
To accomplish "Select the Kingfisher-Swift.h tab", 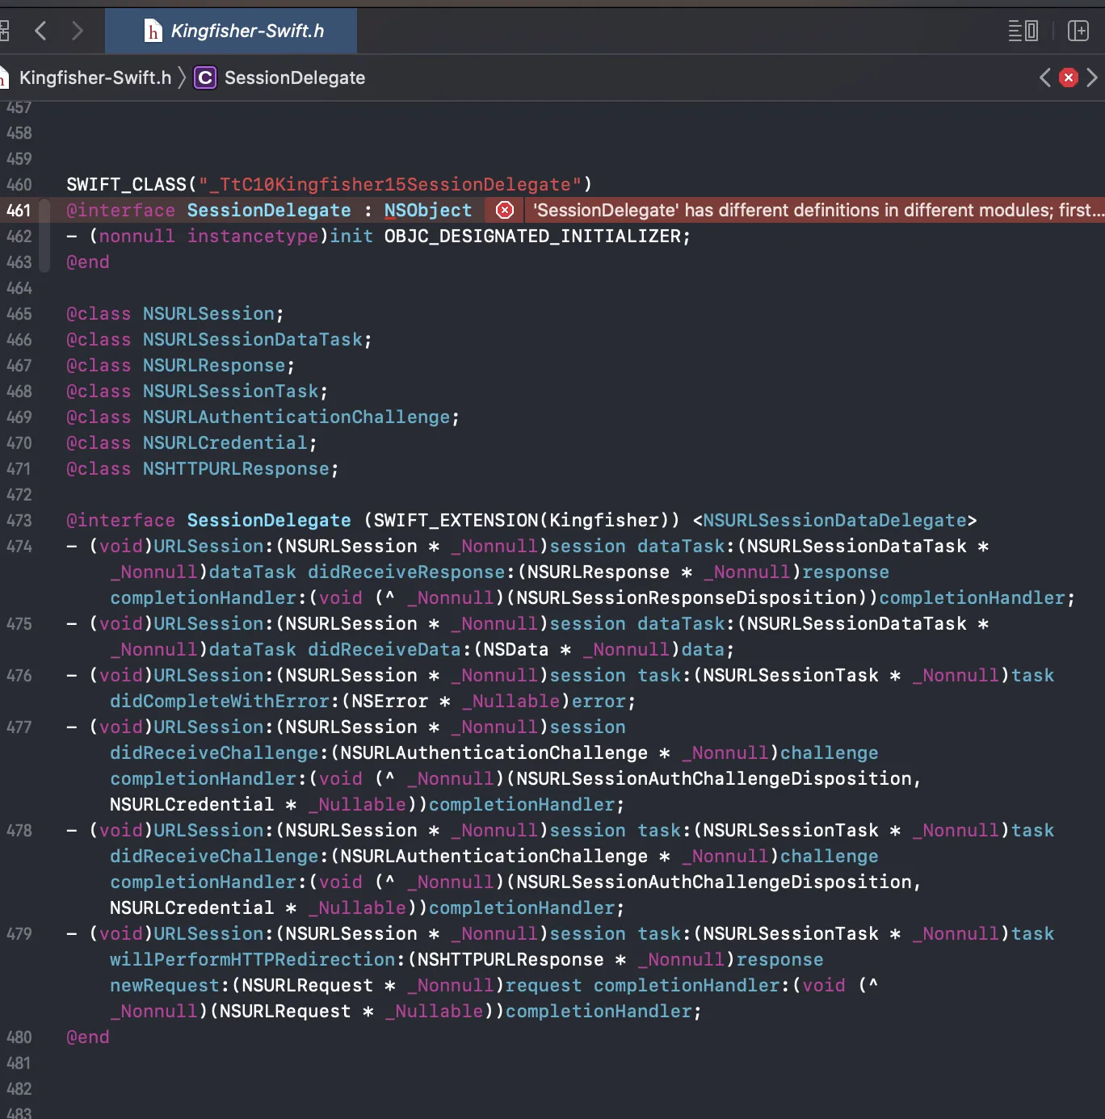I will [231, 31].
